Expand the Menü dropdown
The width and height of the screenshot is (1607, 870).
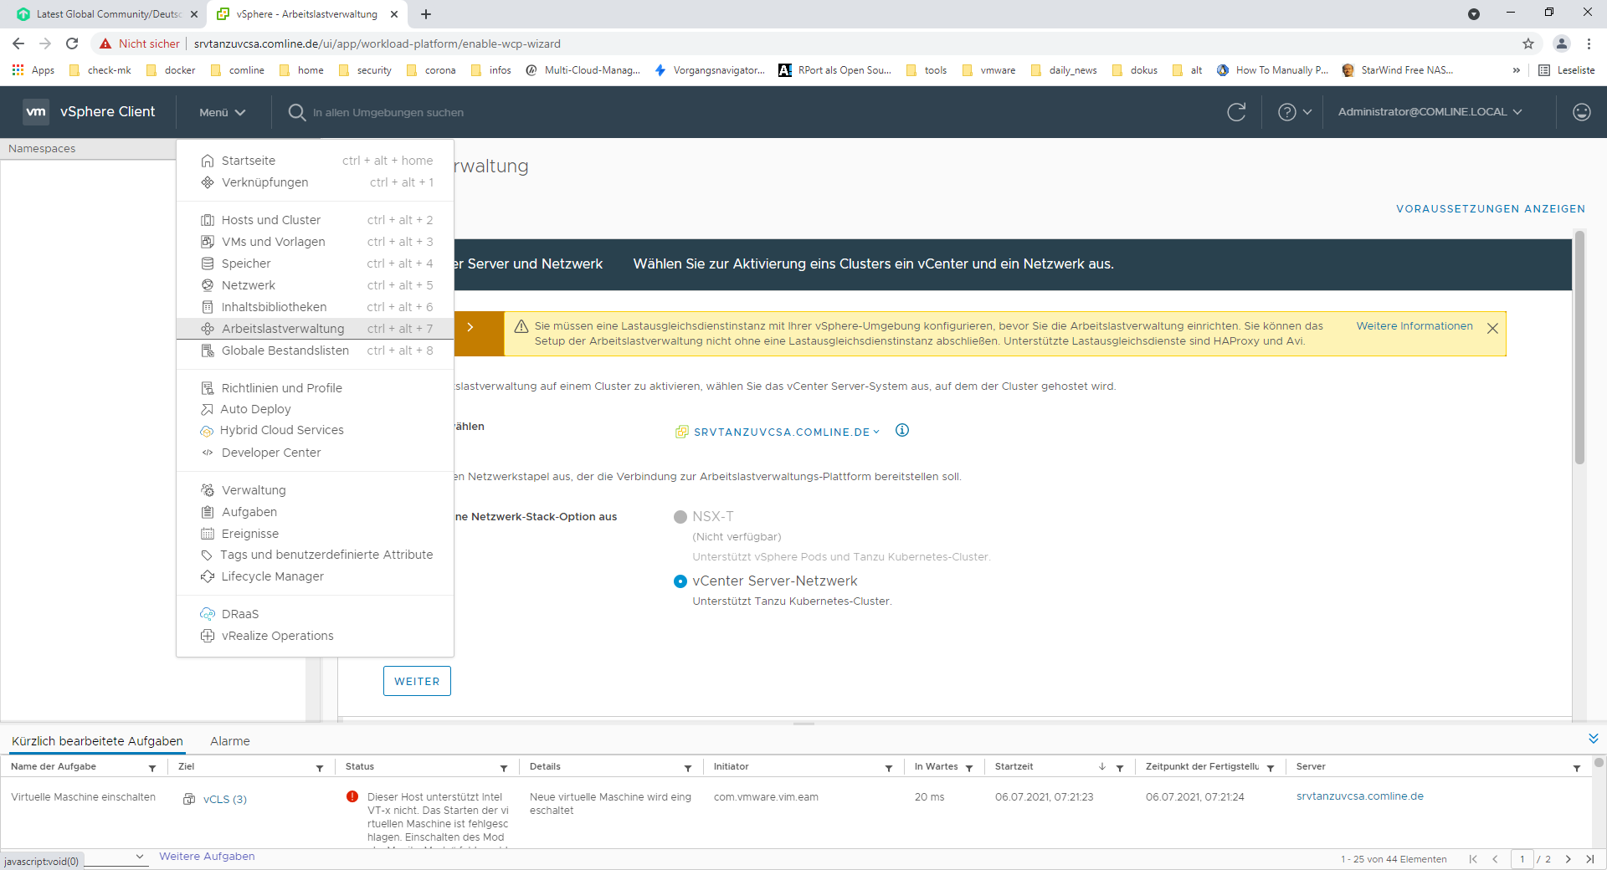coord(222,112)
